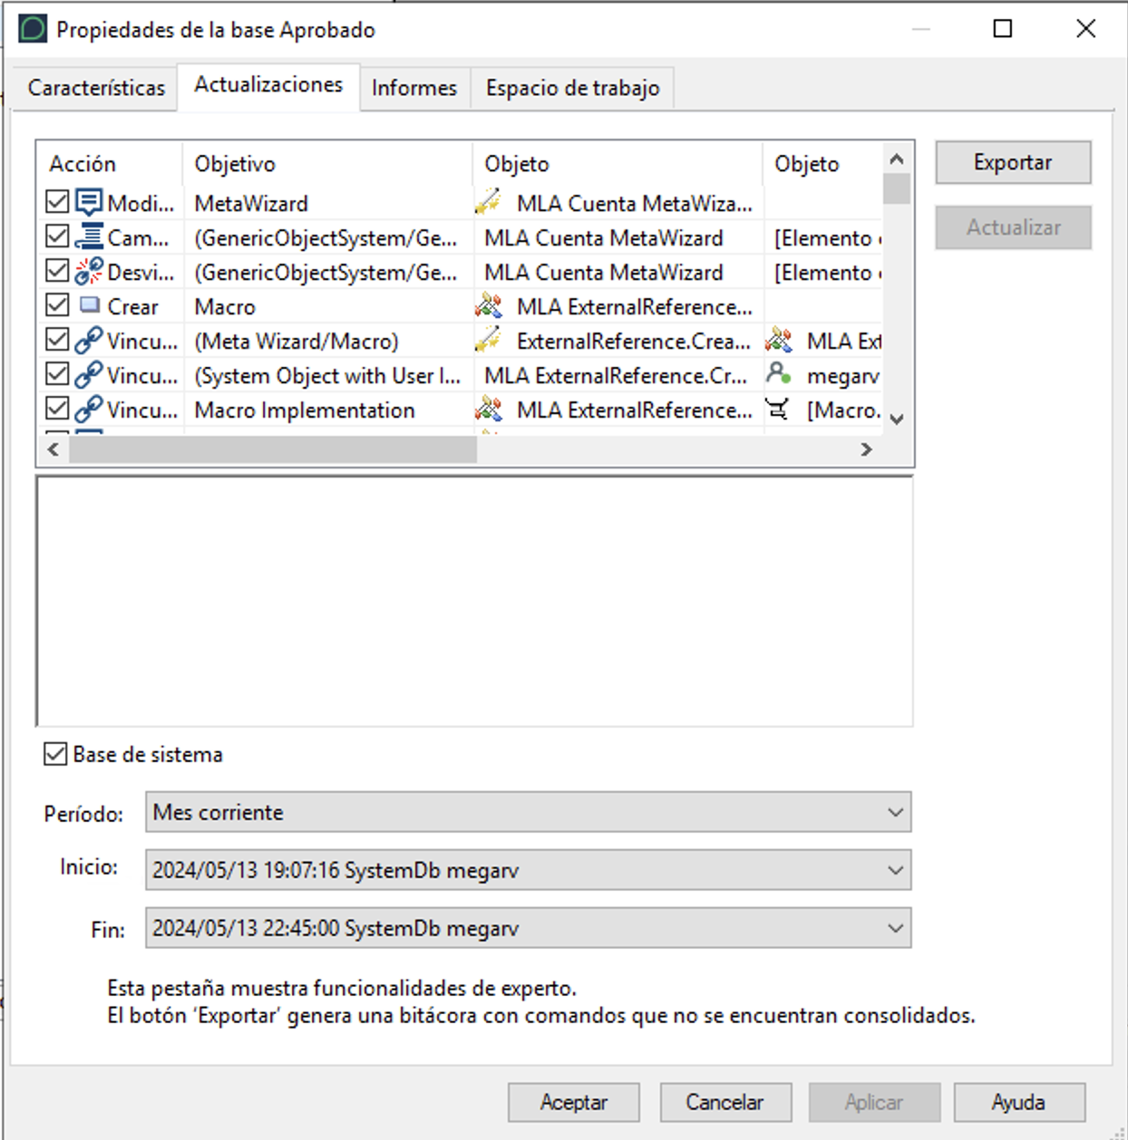Click link icon in Macro Implementation row
Image resolution: width=1128 pixels, height=1140 pixels.
89,409
